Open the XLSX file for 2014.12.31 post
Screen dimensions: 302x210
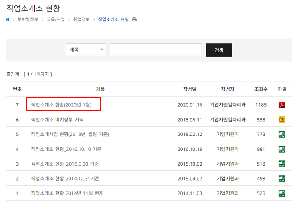coord(282,179)
